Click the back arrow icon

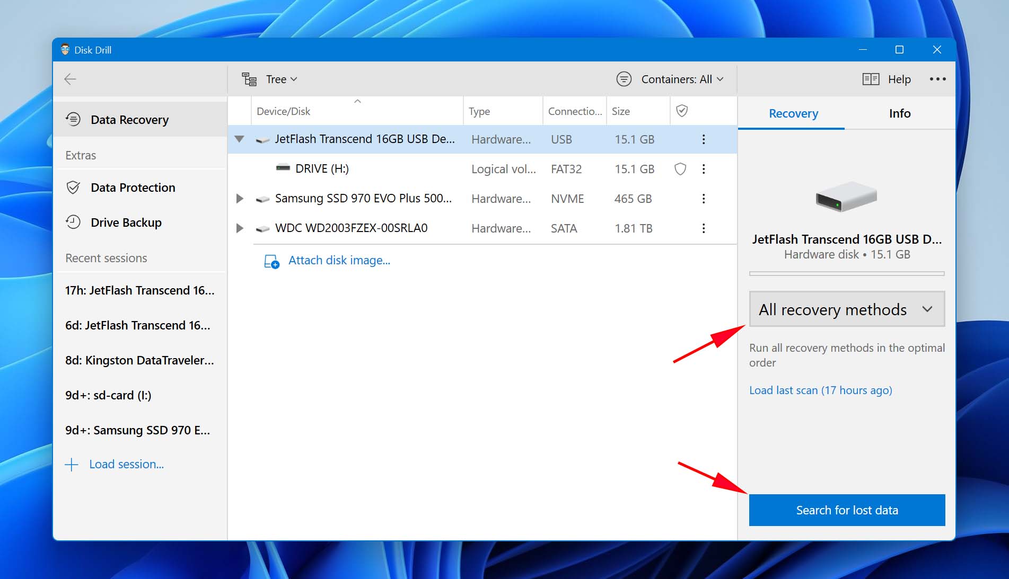pyautogui.click(x=70, y=79)
